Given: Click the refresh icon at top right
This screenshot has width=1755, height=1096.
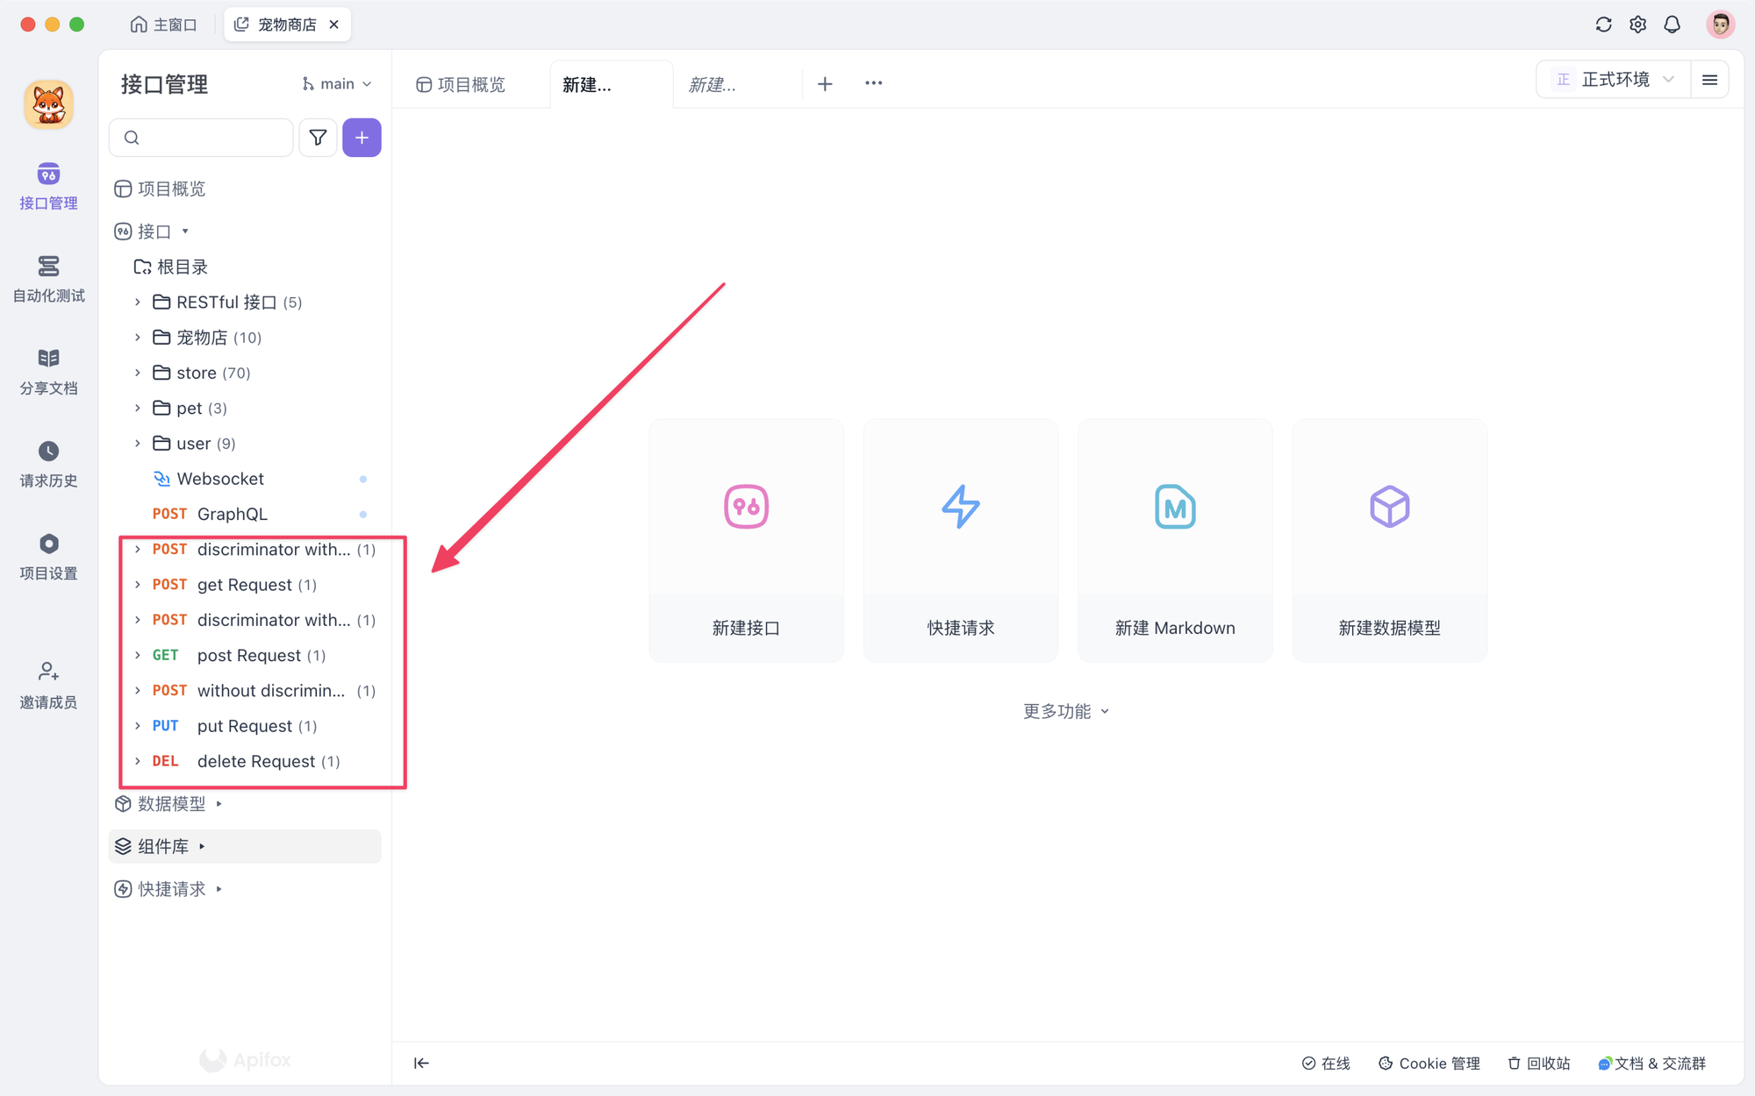Looking at the screenshot, I should point(1603,25).
